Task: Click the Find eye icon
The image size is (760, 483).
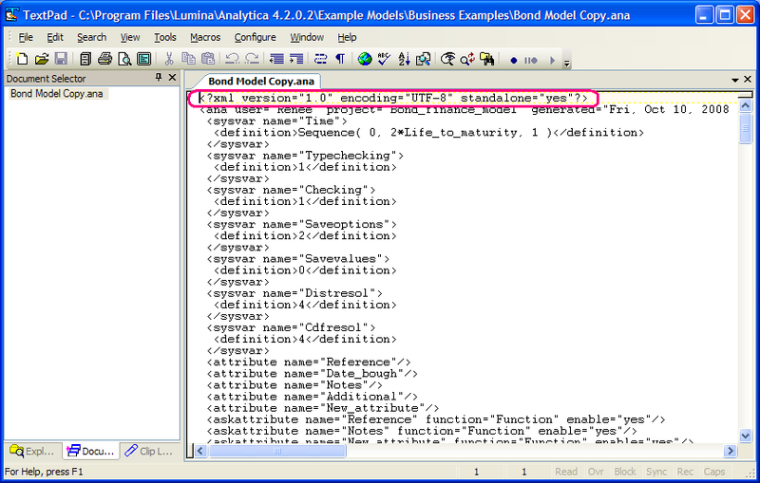Action: pos(447,59)
